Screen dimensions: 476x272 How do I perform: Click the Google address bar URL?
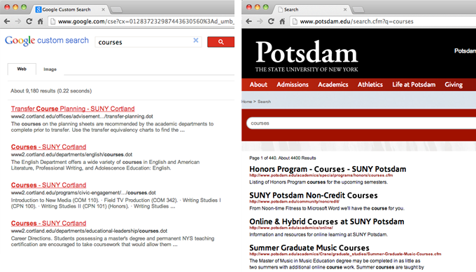146,21
